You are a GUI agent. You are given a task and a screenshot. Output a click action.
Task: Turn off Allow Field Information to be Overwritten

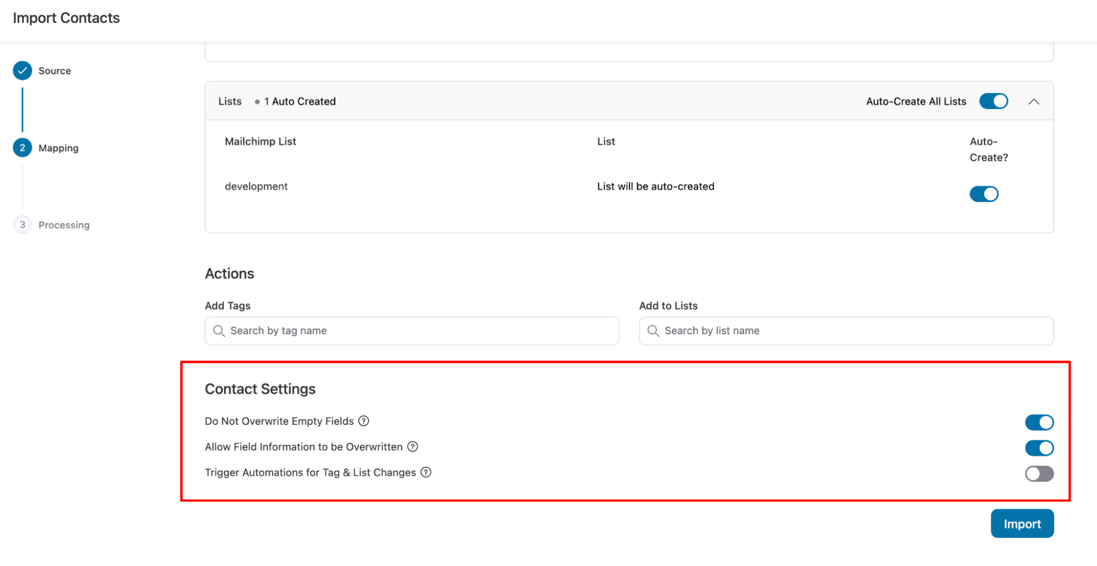click(x=1039, y=448)
